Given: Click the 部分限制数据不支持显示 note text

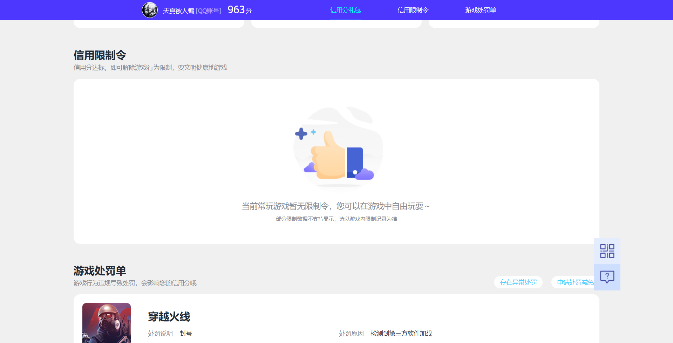Looking at the screenshot, I should 336,218.
